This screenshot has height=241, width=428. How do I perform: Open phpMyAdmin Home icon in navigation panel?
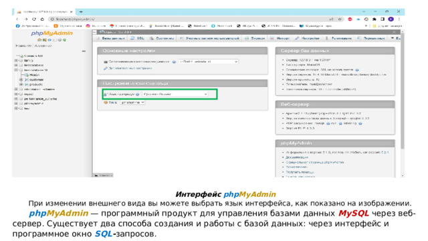click(40, 40)
